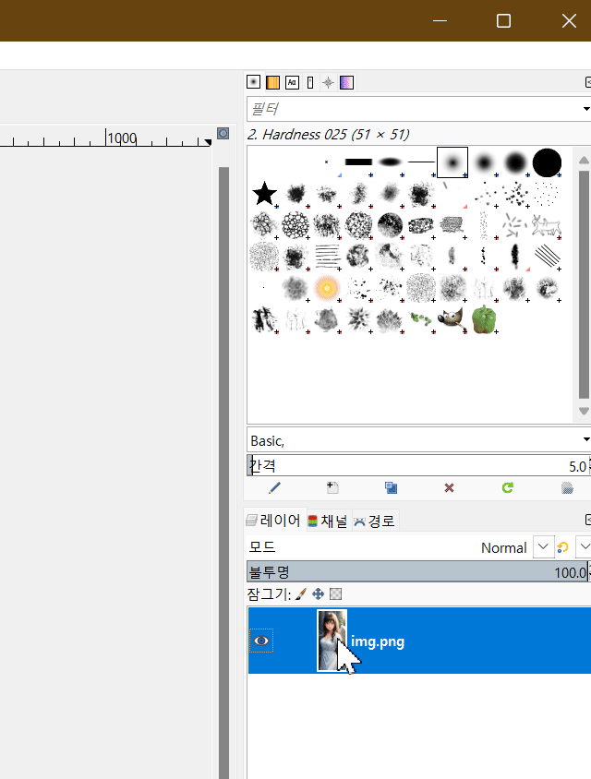Switch to the 채널 (Channels) tab

click(329, 521)
